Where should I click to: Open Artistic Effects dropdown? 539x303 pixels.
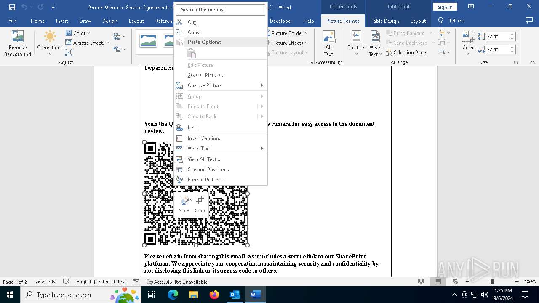tap(87, 43)
